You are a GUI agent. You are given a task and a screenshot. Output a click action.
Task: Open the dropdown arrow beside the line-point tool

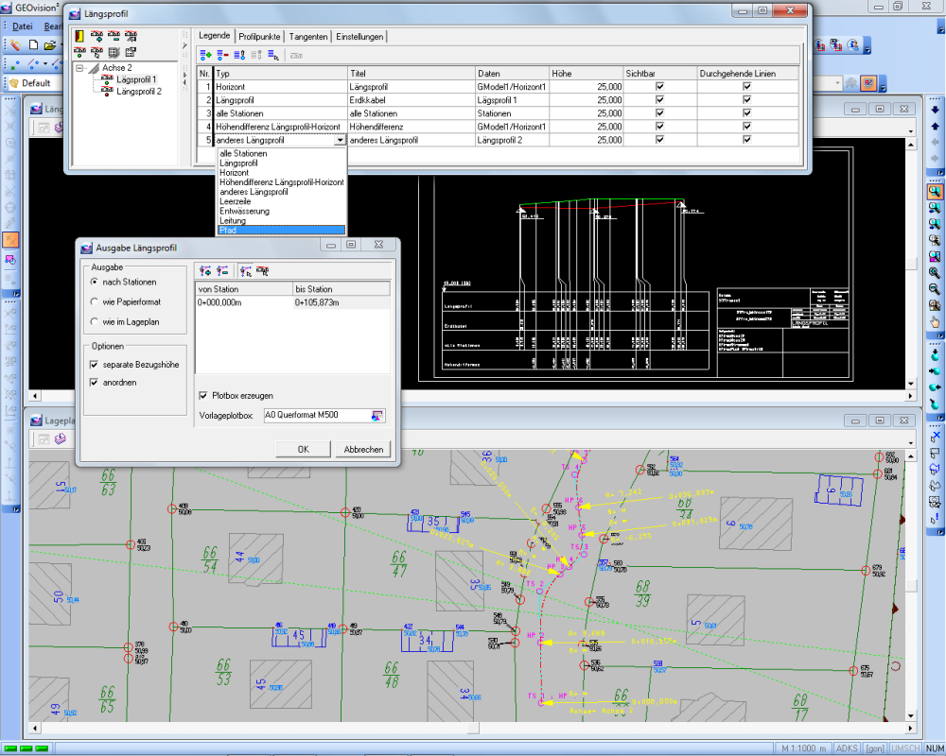[45, 63]
